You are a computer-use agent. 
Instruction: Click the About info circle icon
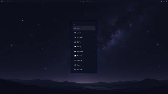75,65
